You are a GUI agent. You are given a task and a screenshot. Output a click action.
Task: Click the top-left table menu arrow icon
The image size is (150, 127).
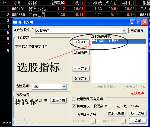[x=6, y=2]
